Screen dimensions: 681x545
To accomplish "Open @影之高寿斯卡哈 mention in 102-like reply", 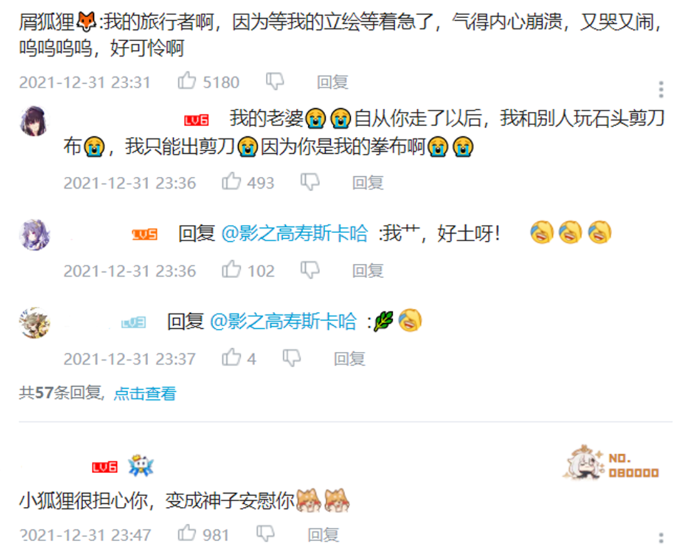I will (295, 234).
